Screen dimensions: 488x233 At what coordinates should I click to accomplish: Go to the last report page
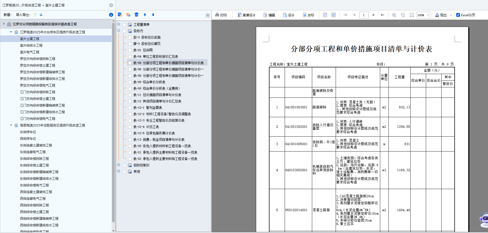pos(382,15)
